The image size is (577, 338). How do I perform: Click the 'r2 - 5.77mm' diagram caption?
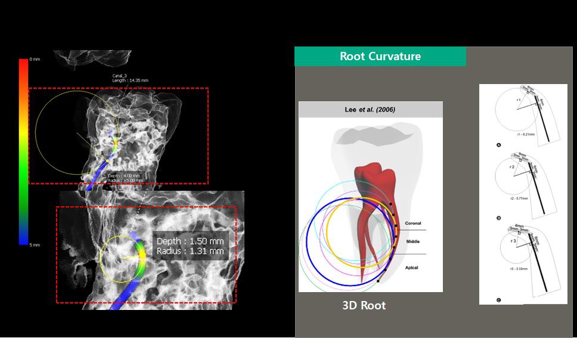(x=519, y=199)
